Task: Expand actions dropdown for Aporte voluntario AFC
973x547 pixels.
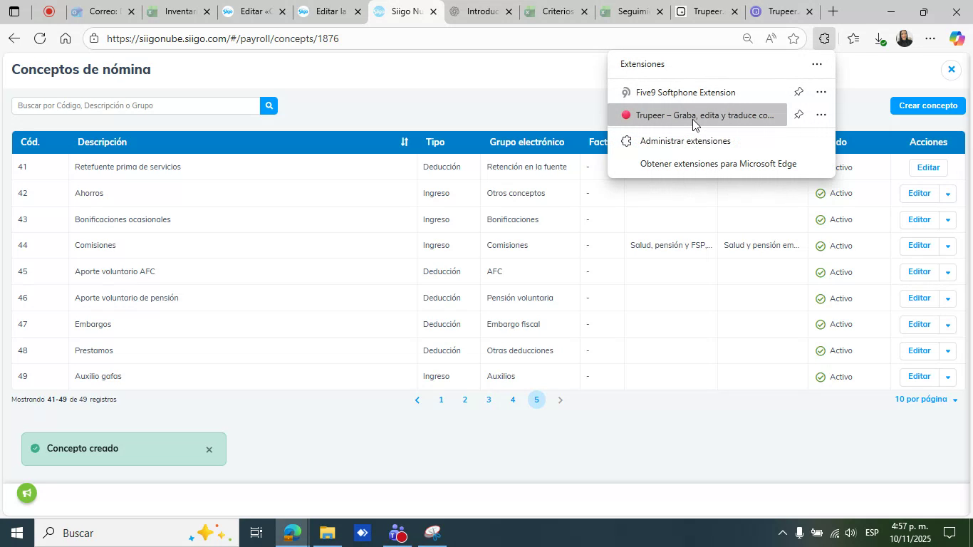Action: pos(947,272)
